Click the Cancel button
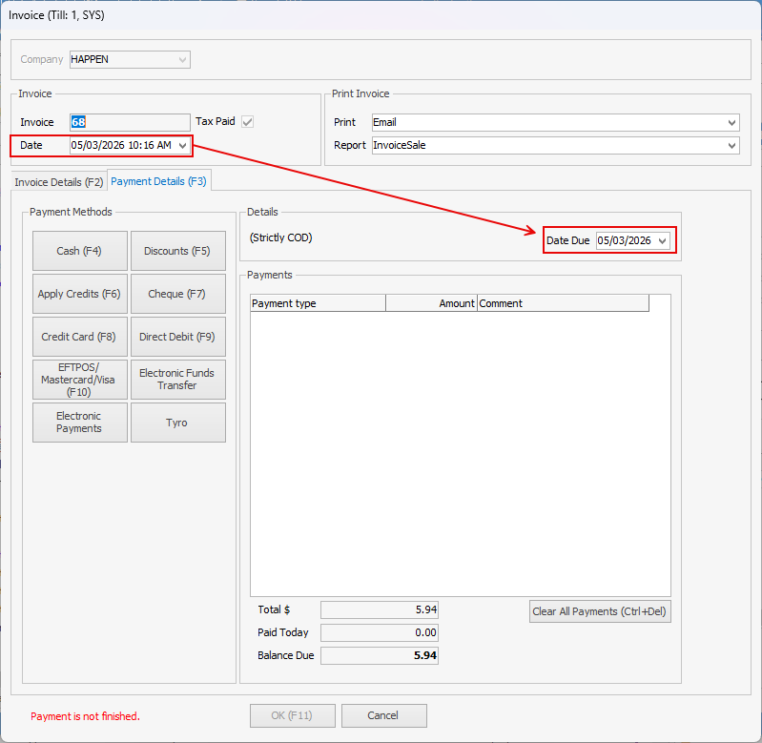Screen dimensions: 762x743 tap(384, 715)
